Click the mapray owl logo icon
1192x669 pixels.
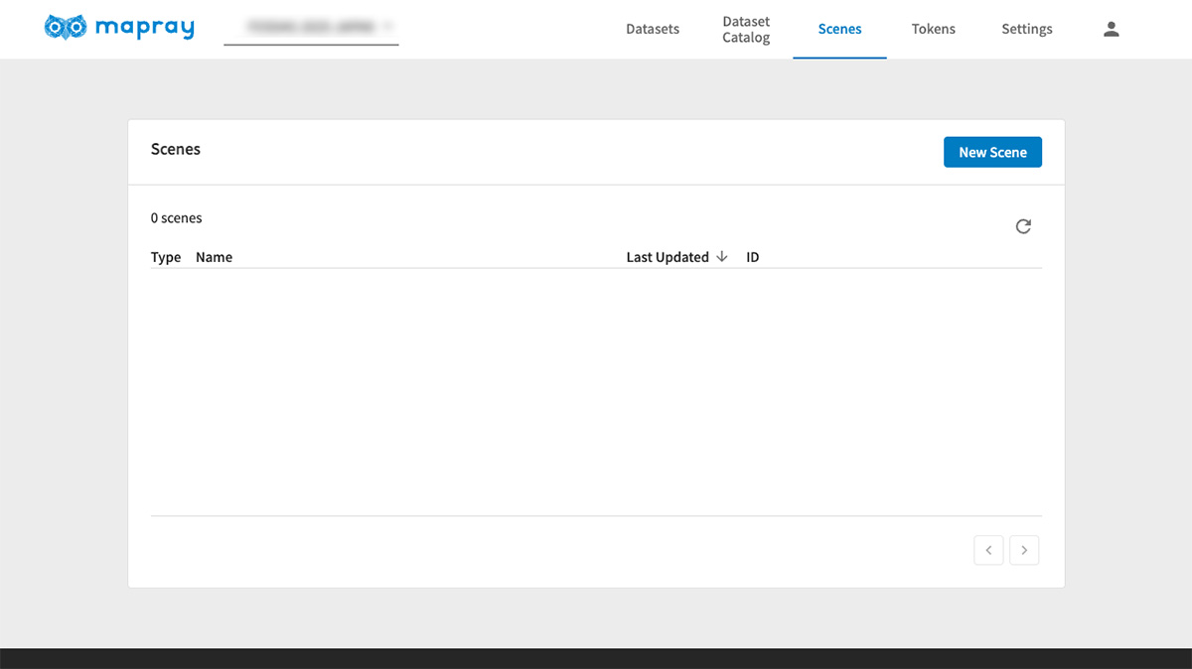(x=67, y=28)
